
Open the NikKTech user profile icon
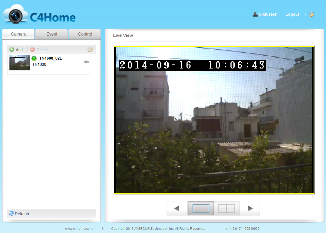tap(255, 14)
